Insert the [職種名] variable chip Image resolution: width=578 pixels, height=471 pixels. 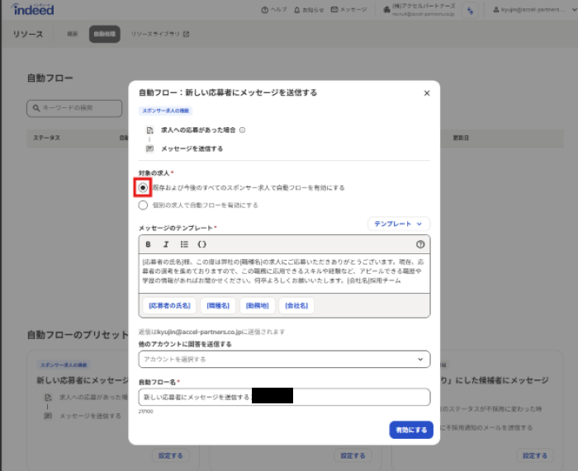click(218, 305)
